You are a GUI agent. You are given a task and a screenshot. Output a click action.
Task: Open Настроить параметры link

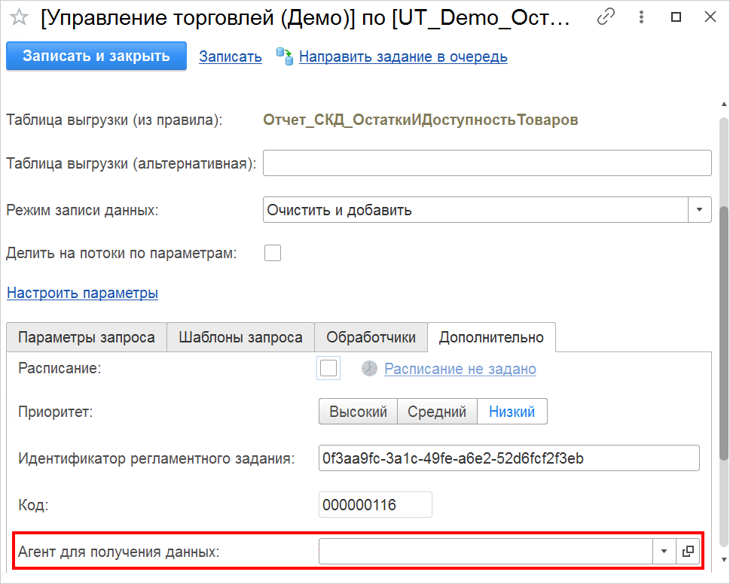(x=82, y=293)
